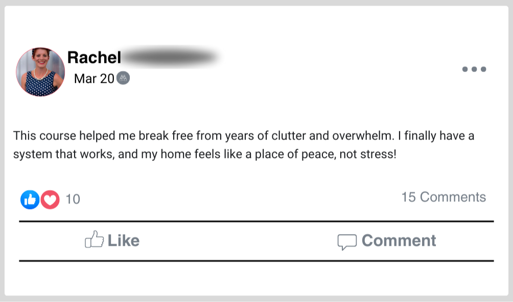Image resolution: width=513 pixels, height=302 pixels.
Task: Click Rachel's round profile photo
Action: point(40,72)
